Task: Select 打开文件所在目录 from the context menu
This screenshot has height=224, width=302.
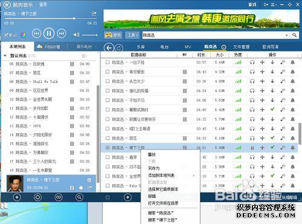Action: [163, 203]
